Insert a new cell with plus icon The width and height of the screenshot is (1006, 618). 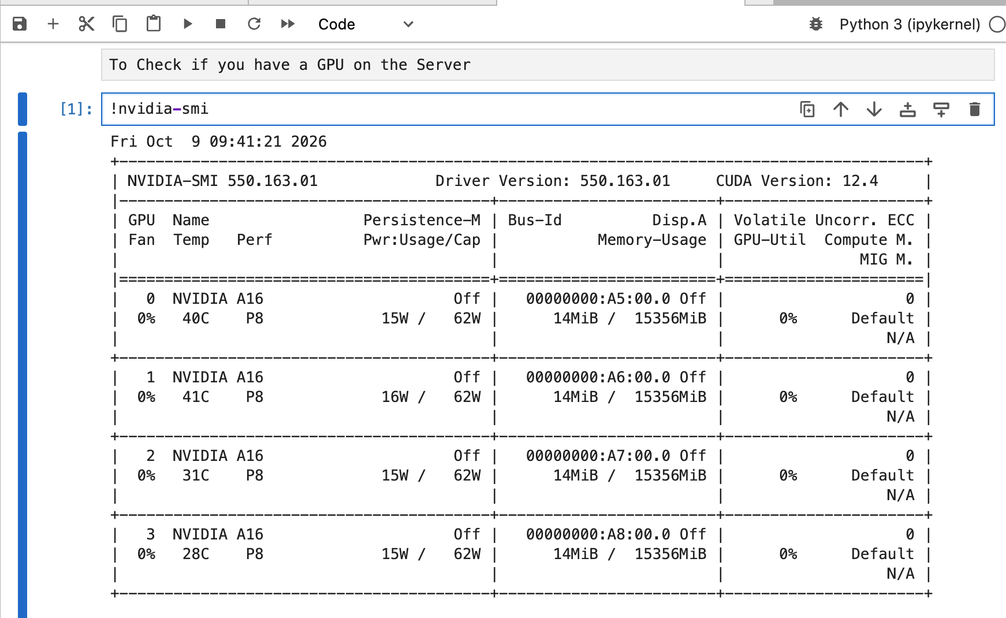53,24
